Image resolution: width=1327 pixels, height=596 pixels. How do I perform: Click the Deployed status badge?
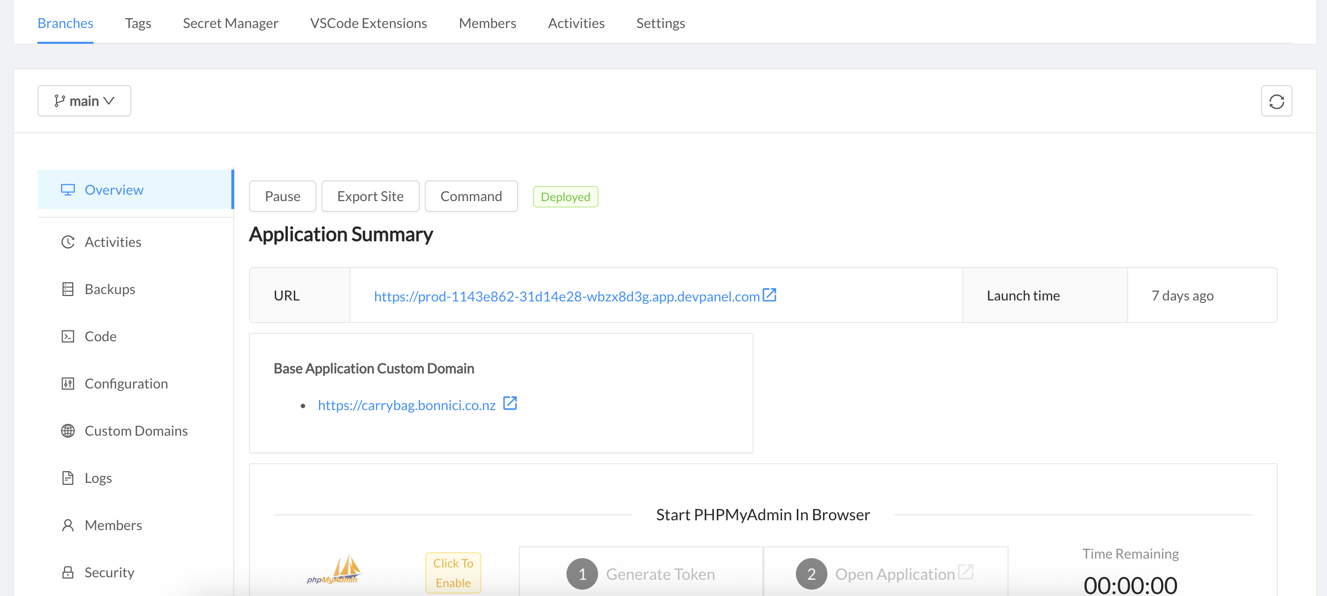coord(565,196)
